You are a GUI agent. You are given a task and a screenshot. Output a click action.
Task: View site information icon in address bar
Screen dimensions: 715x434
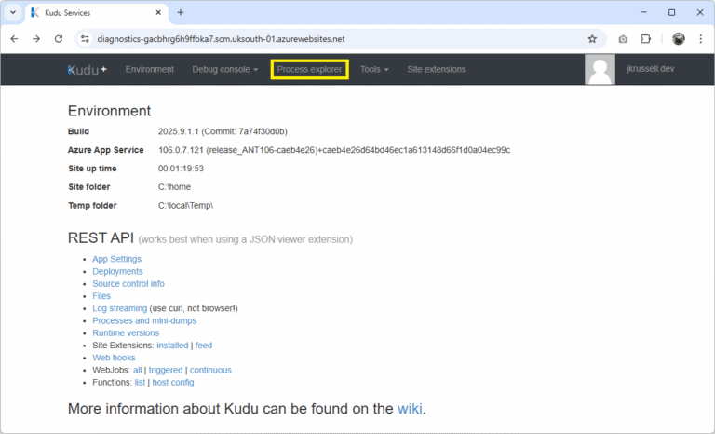[x=86, y=39]
